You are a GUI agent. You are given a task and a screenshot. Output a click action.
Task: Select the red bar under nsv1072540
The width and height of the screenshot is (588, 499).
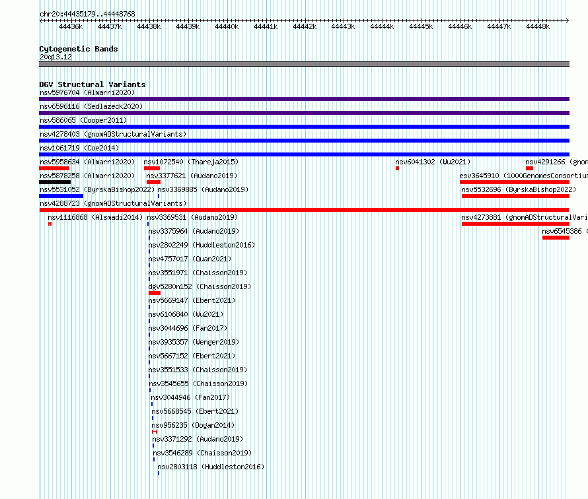tap(152, 168)
